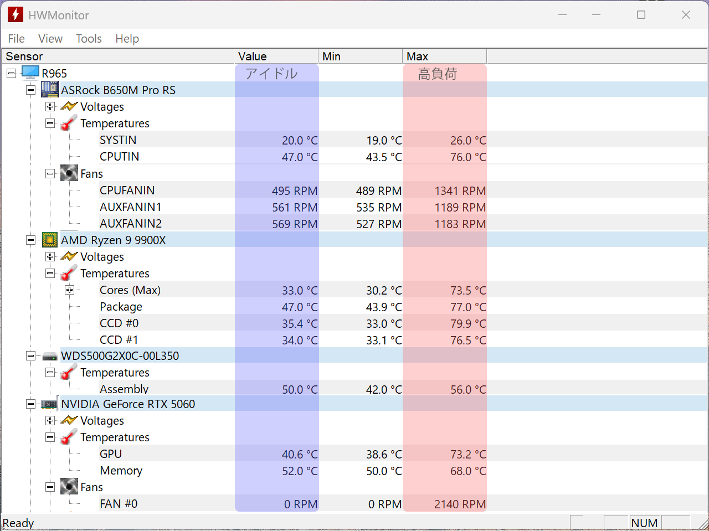
Task: Collapse the R965 root tree node
Action: [12, 73]
